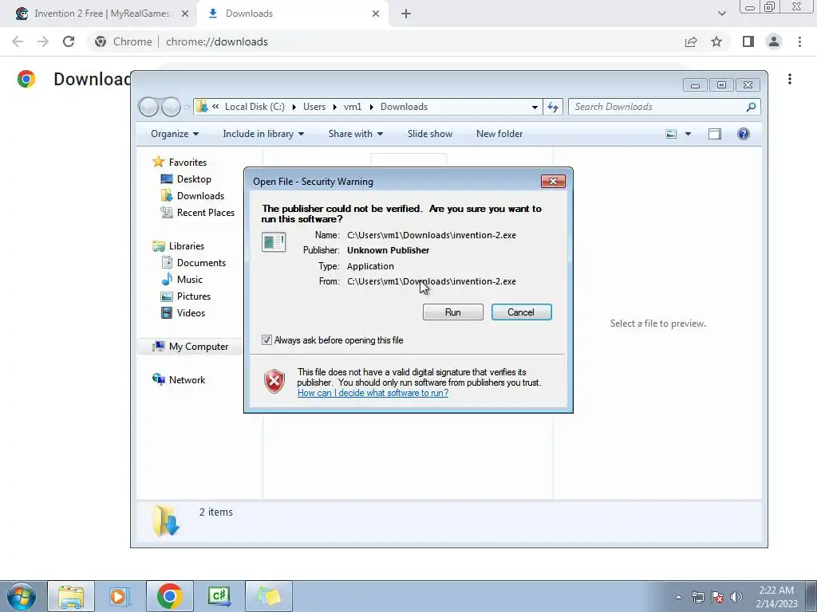The image size is (817, 612).
Task: Open a new Chrome tab with plus
Action: (406, 14)
